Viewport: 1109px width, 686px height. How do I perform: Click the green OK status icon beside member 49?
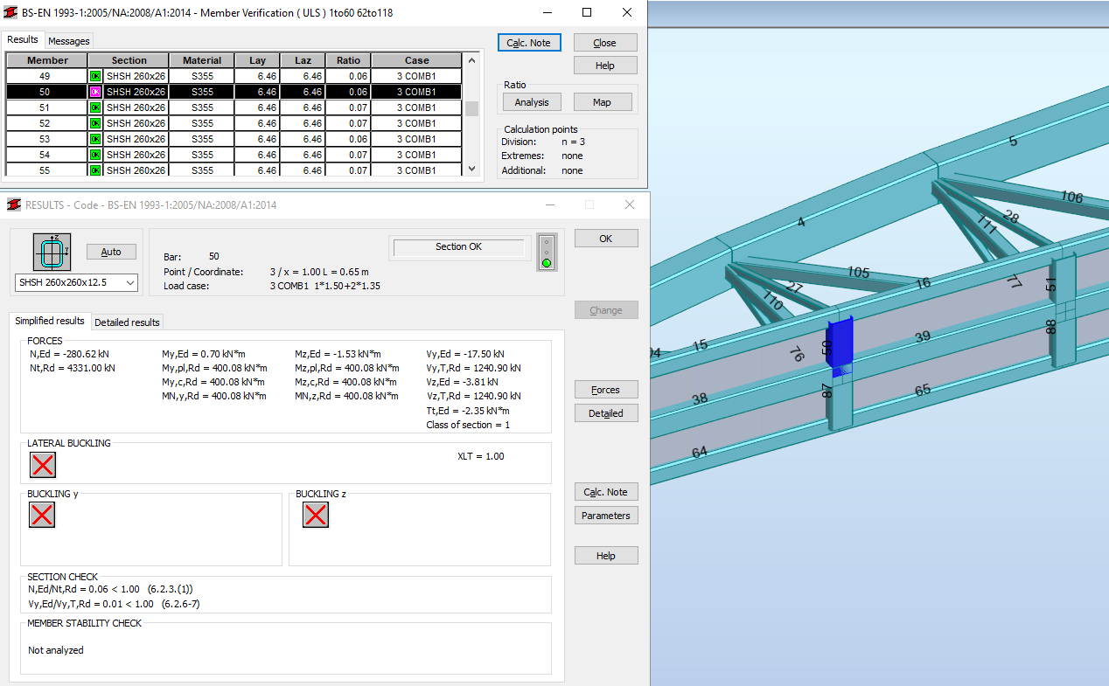[94, 75]
